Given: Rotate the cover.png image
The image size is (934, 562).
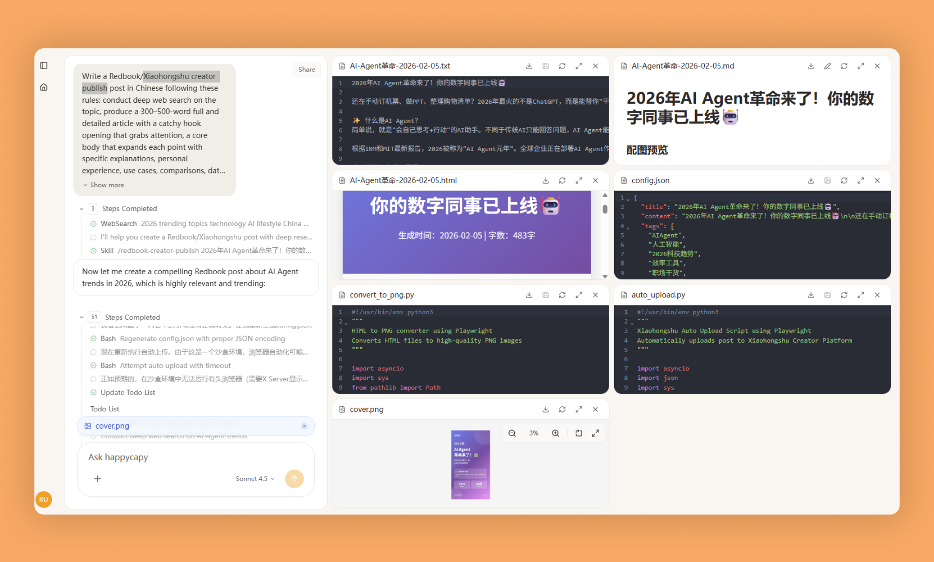Looking at the screenshot, I should click(x=579, y=433).
